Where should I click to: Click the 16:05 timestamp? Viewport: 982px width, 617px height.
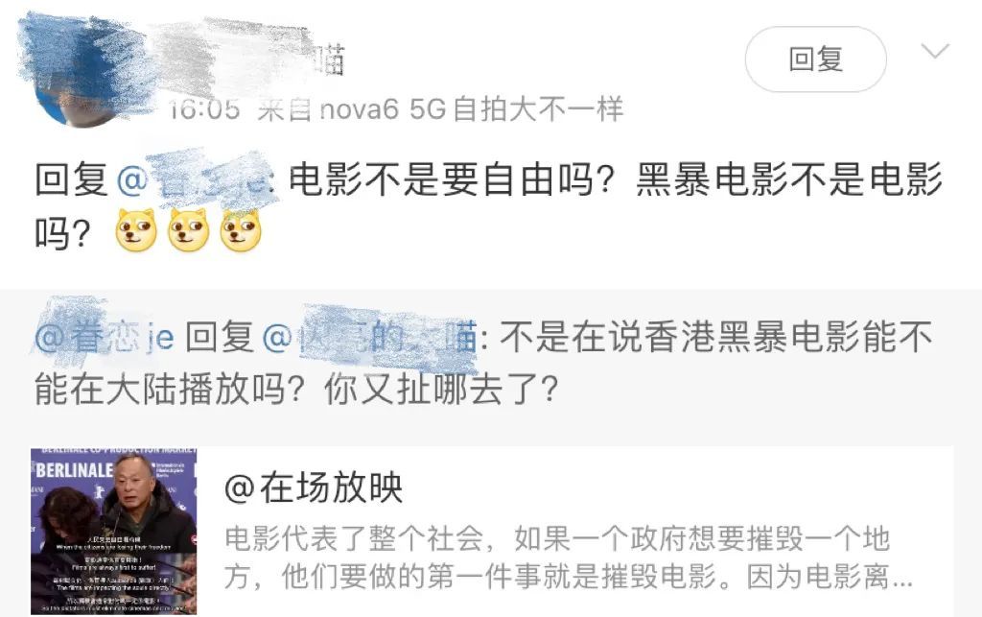coord(204,109)
